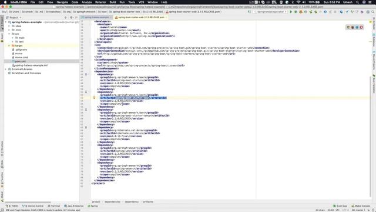This screenshot has width=376, height=212.
Task: Expand the target folder
Action: tap(9, 46)
